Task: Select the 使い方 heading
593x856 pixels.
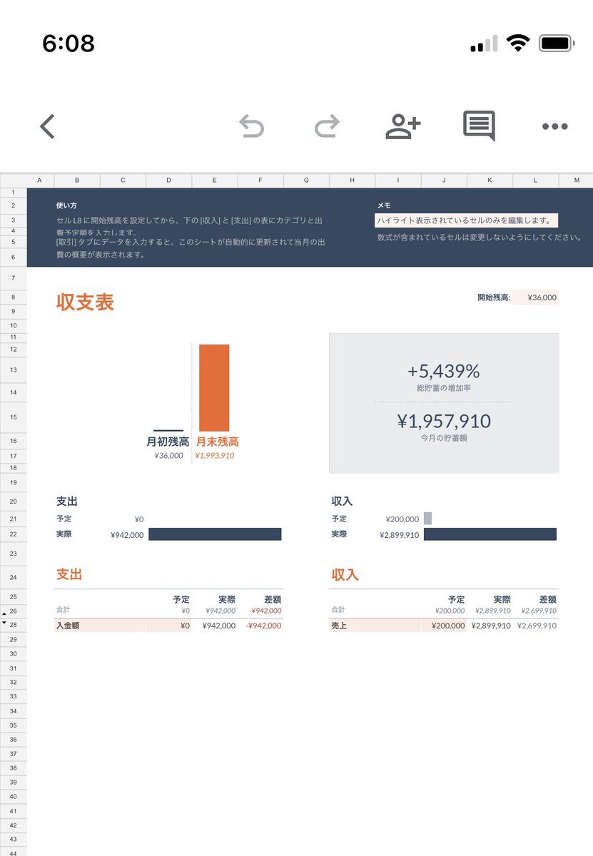Action: pos(67,205)
